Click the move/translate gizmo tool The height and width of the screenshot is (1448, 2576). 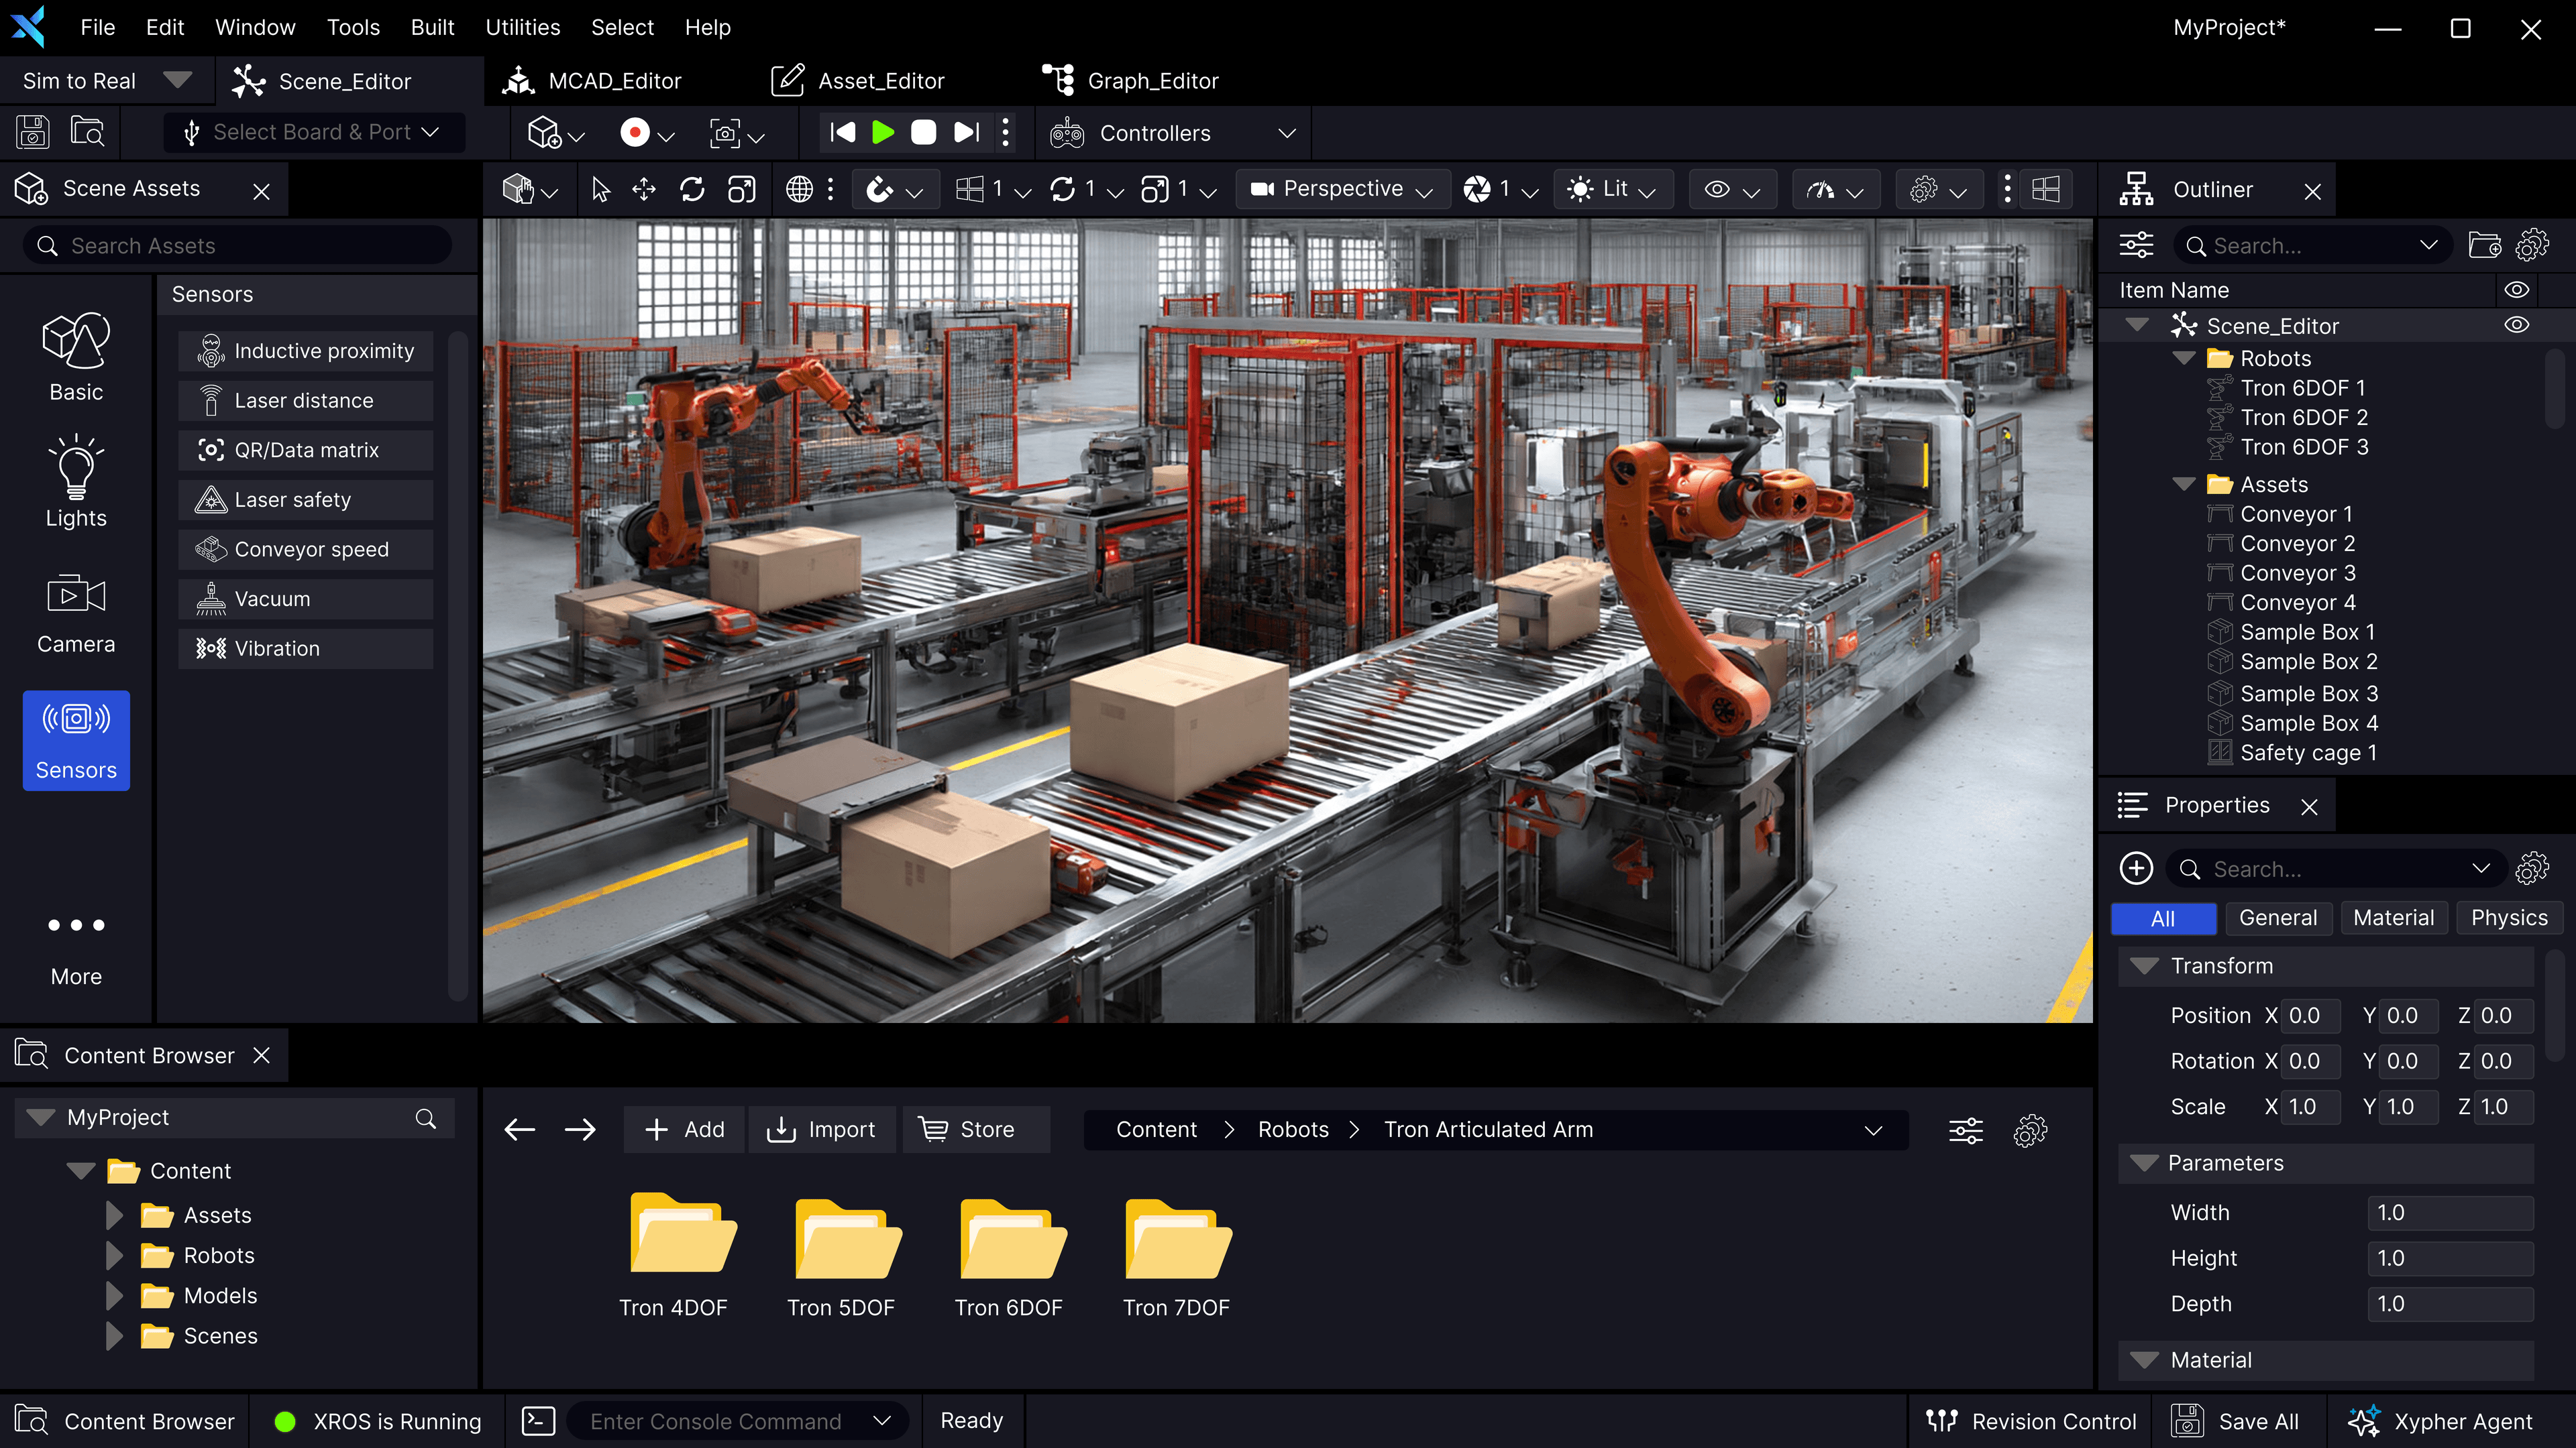point(644,190)
